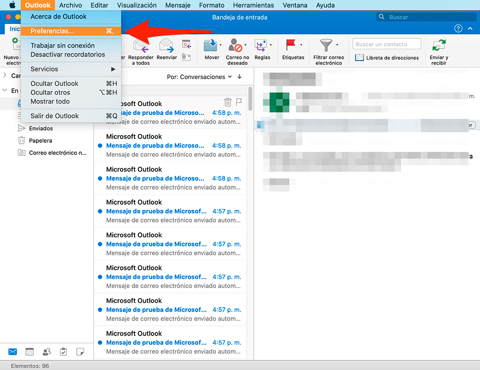The image size is (480, 370).
Task: Open Correo no deseado dropdown arrow
Action: (245, 45)
